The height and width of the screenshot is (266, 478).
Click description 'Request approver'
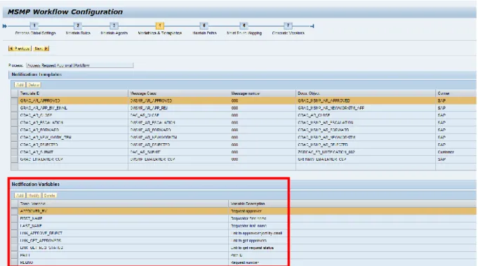(246, 211)
